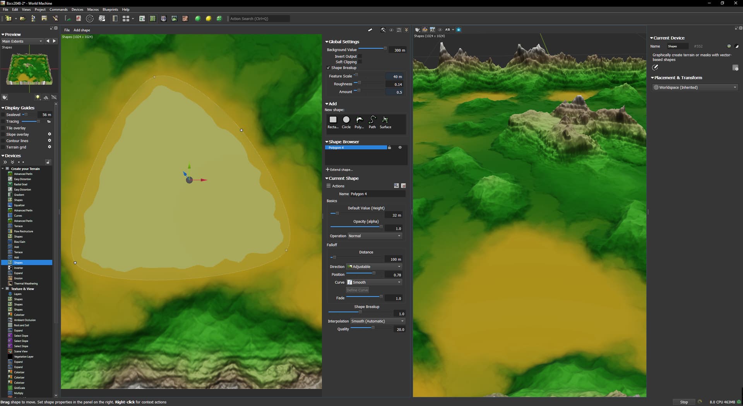Lock the Polygon 4 shape
This screenshot has height=406, width=743.
tap(390, 148)
